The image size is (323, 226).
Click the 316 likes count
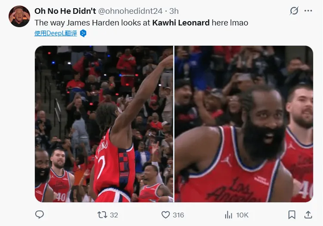click(x=178, y=215)
